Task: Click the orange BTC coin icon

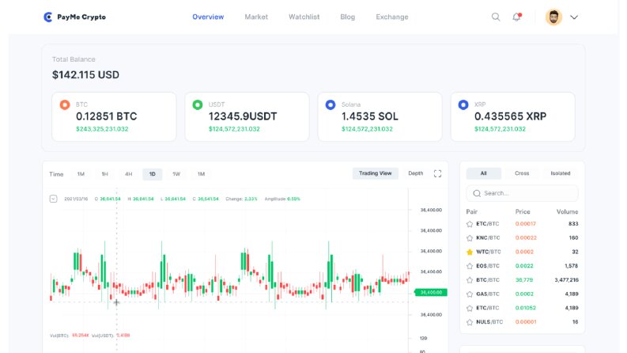Action: 65,104
